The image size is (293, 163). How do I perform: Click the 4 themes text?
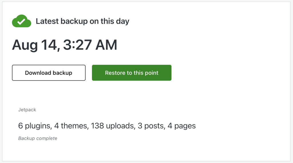point(71,126)
